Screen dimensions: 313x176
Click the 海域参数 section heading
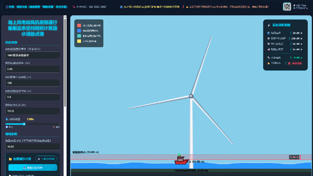[11, 134]
